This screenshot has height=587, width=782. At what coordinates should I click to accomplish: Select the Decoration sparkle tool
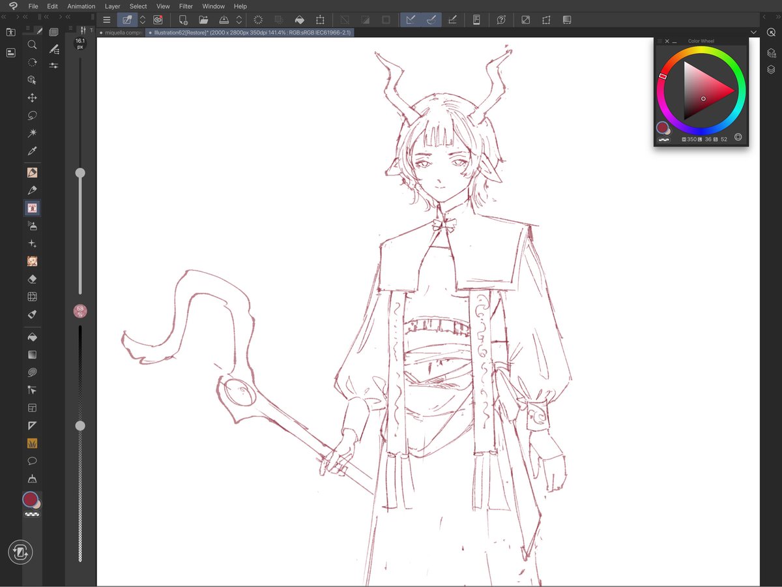pyautogui.click(x=32, y=243)
